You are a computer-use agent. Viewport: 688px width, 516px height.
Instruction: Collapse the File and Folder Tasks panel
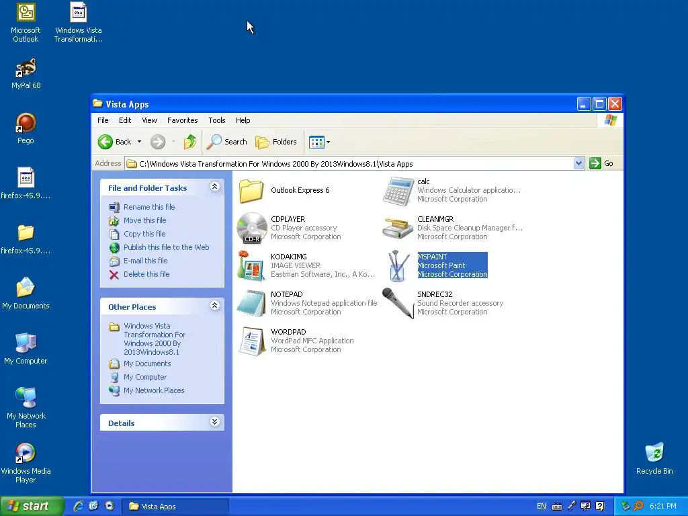click(214, 187)
